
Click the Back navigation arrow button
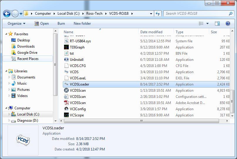7,14
